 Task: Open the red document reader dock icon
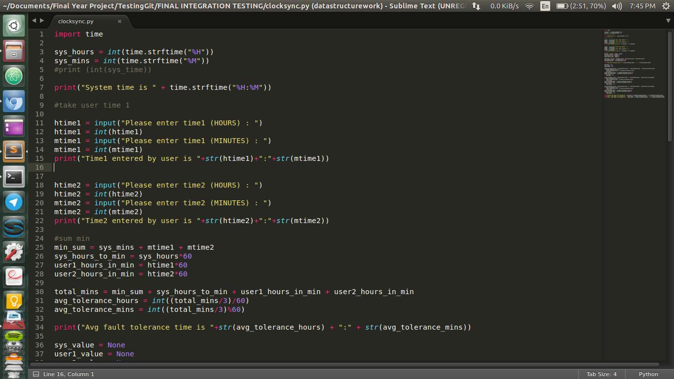tap(14, 277)
